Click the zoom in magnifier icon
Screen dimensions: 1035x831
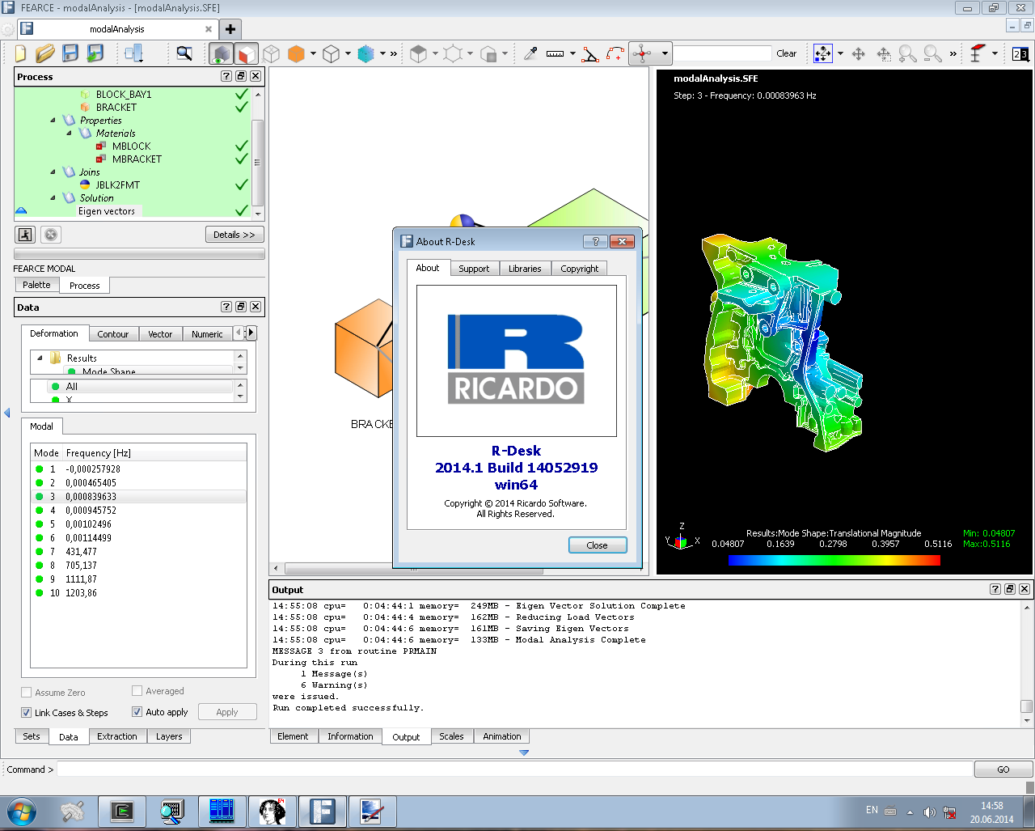(x=908, y=53)
